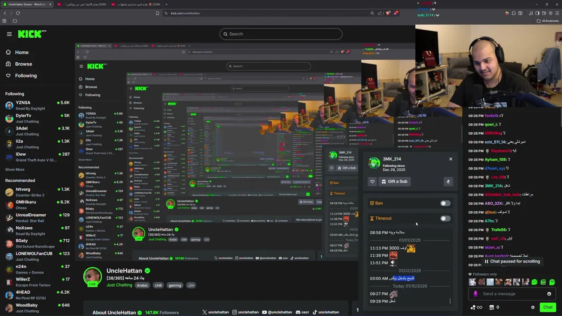The image size is (562, 316).
Task: Click the bookmark icon beside address bar
Action: point(157,13)
